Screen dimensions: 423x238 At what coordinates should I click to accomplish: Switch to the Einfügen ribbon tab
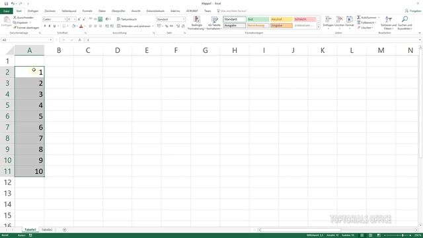click(x=33, y=11)
